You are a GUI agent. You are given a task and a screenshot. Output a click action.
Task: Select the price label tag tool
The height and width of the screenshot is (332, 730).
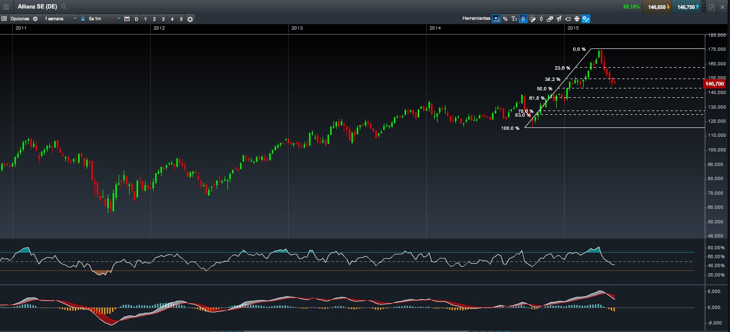[568, 19]
